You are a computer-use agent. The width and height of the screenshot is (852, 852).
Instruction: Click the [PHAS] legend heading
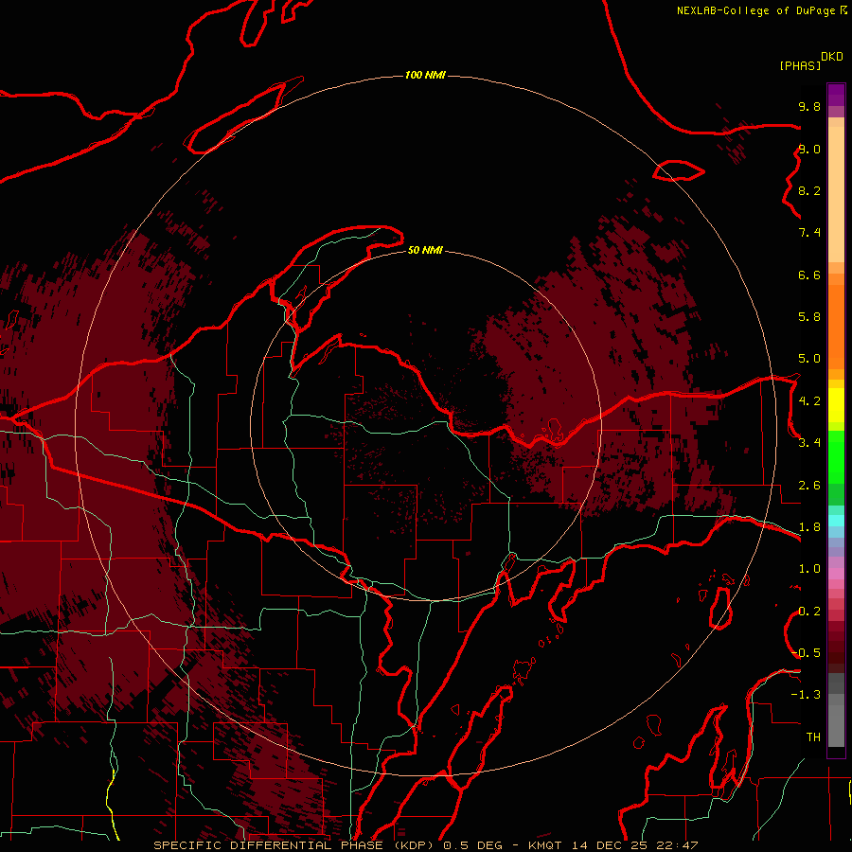800,65
